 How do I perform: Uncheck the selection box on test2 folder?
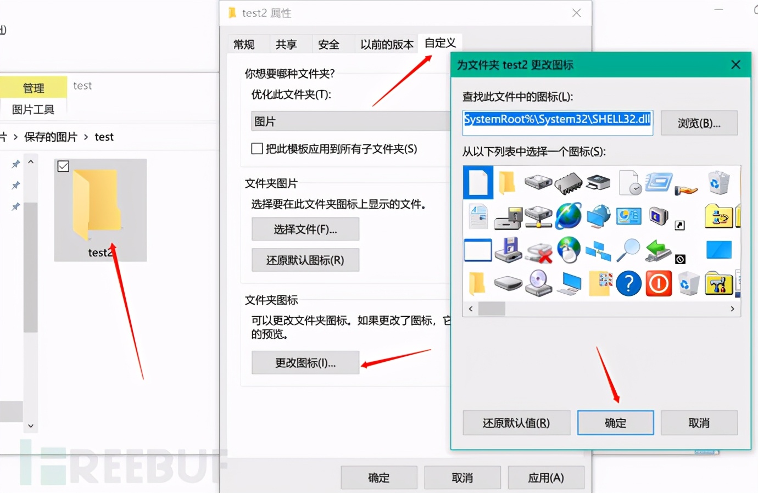pos(63,166)
